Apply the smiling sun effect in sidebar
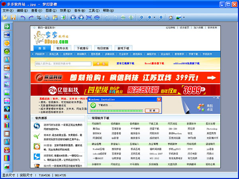Viewport: 239px width, 179px height. (7, 43)
